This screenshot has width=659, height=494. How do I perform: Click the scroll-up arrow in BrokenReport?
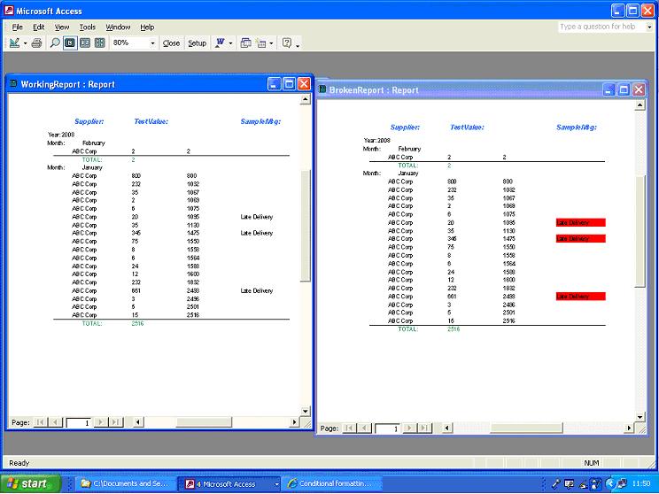640,105
